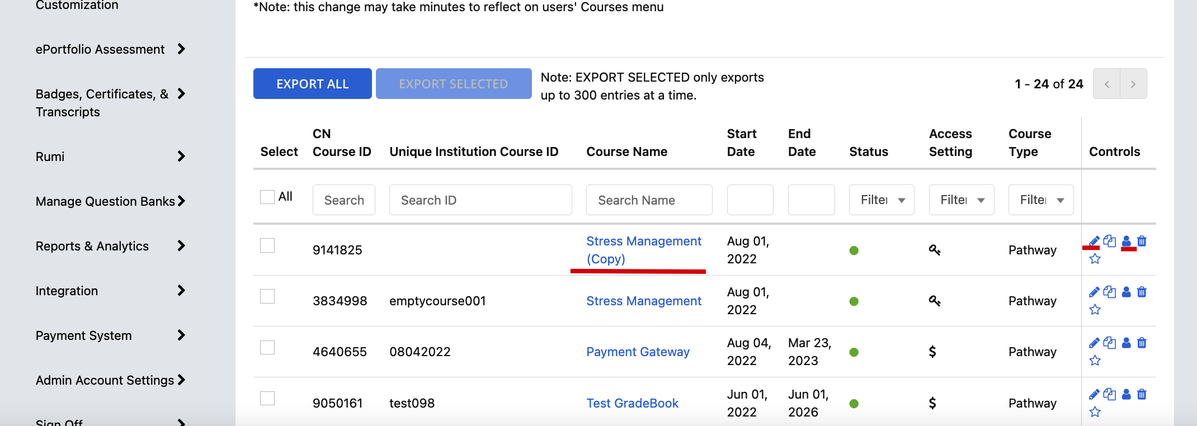The height and width of the screenshot is (426, 1197).
Task: Click dollar access icon for Test GradeBook
Action: 932,403
